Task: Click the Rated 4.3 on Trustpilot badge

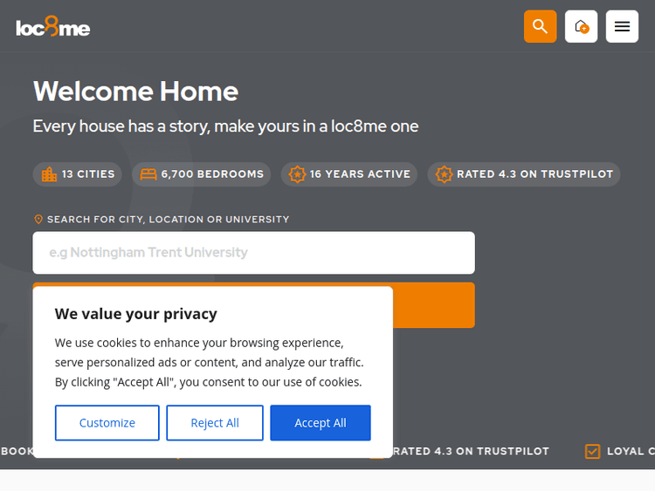Action: pos(524,174)
